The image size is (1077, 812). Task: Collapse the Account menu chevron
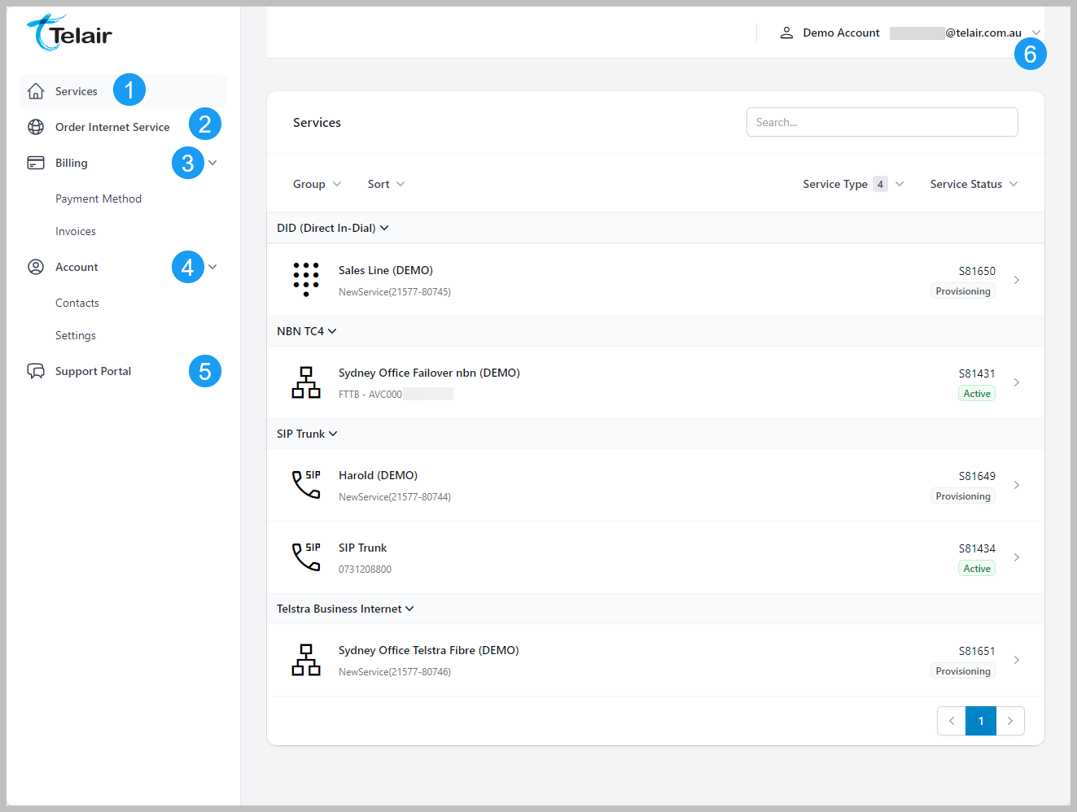(x=212, y=267)
